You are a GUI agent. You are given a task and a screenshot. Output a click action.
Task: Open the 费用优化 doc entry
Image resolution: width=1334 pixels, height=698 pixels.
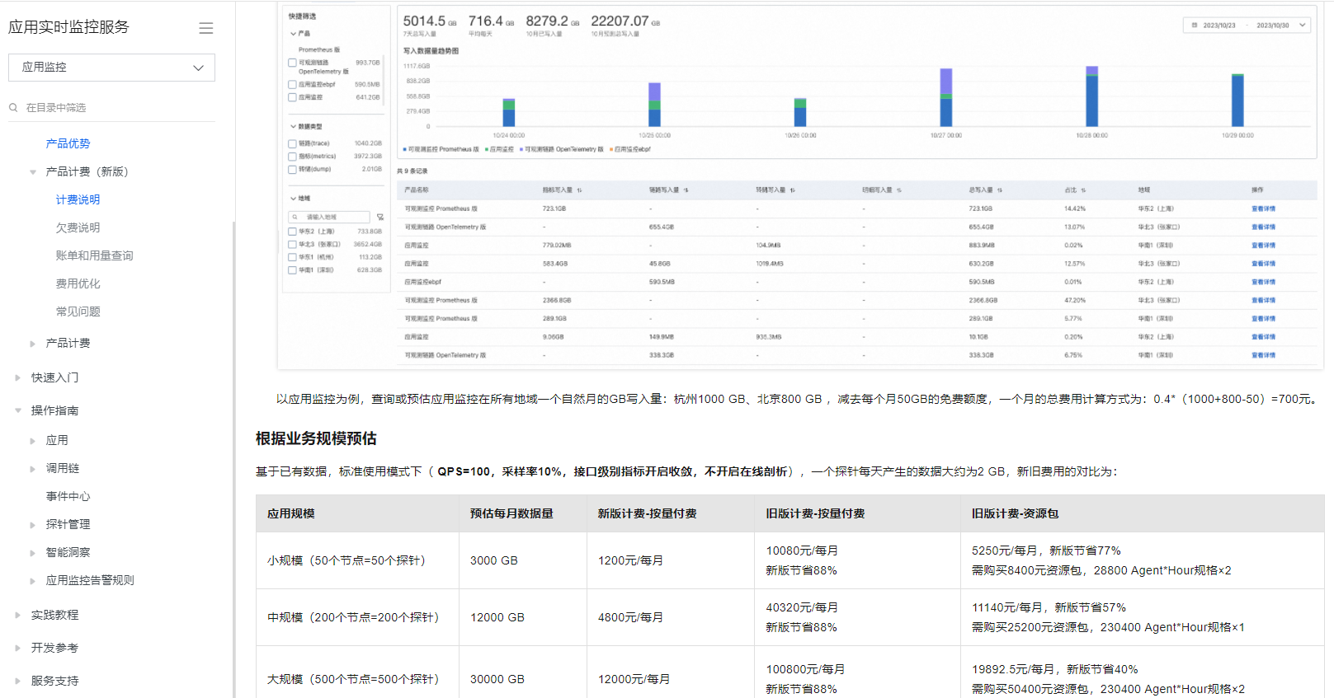pyautogui.click(x=78, y=283)
